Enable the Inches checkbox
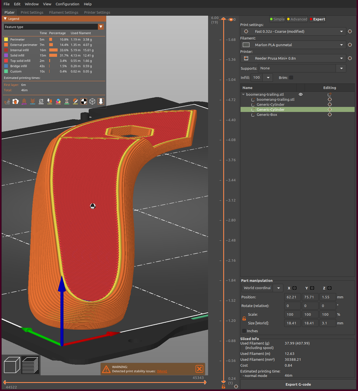Screen dimensions: 358x391 pos(244,331)
